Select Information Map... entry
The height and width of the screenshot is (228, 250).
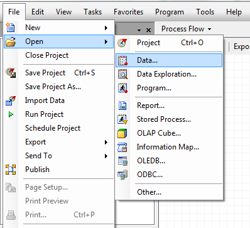tap(169, 147)
